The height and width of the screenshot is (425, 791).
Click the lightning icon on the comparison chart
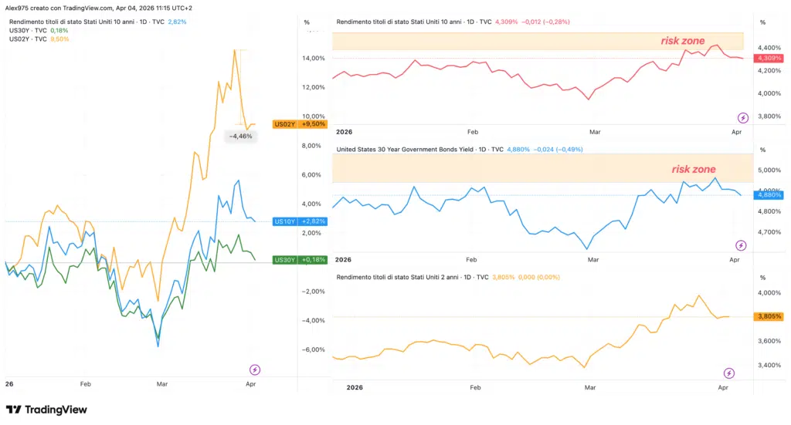[x=255, y=369]
